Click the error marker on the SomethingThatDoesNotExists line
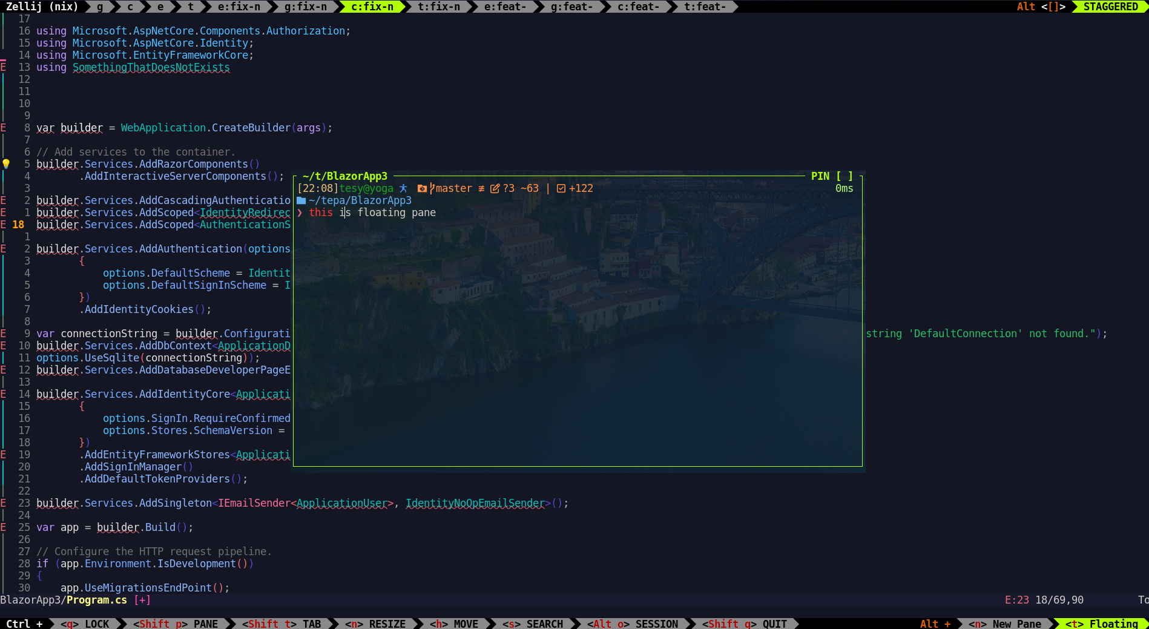 pyautogui.click(x=3, y=67)
